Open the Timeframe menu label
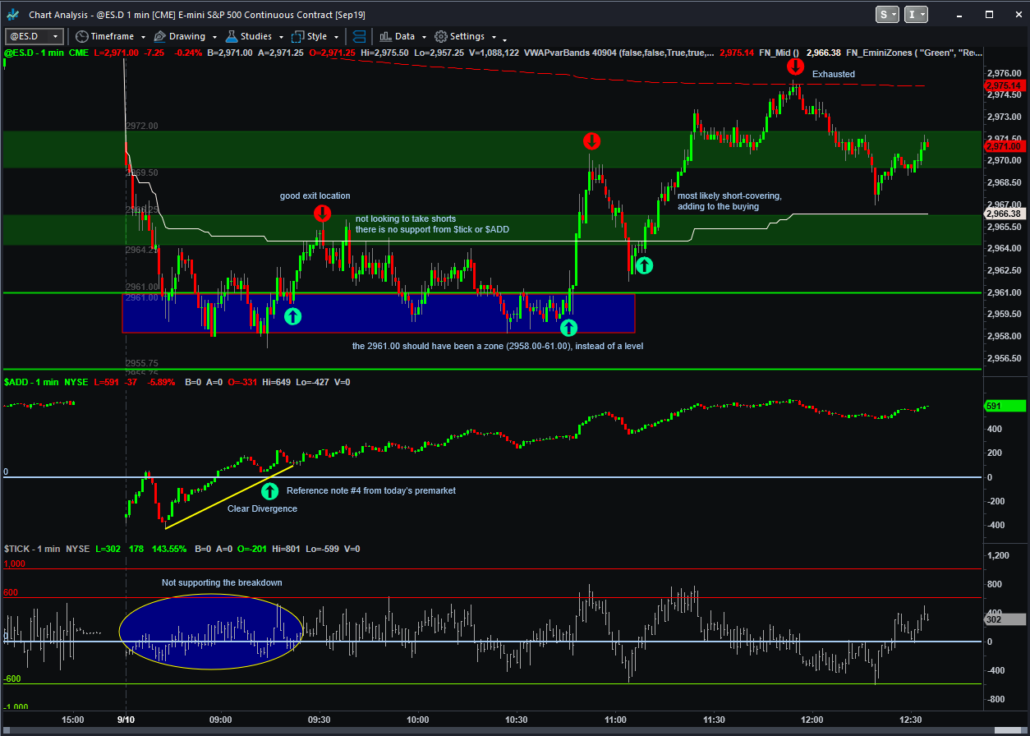 (113, 36)
